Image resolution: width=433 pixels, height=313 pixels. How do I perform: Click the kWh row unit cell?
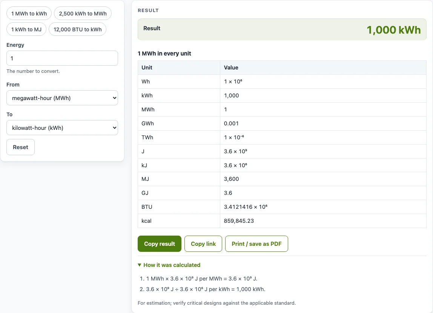click(179, 96)
